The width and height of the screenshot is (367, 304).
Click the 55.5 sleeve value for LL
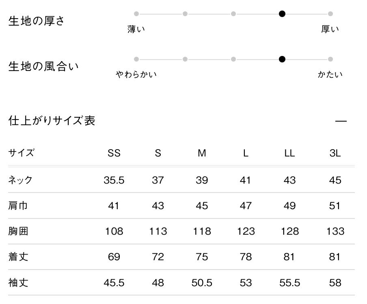click(290, 283)
